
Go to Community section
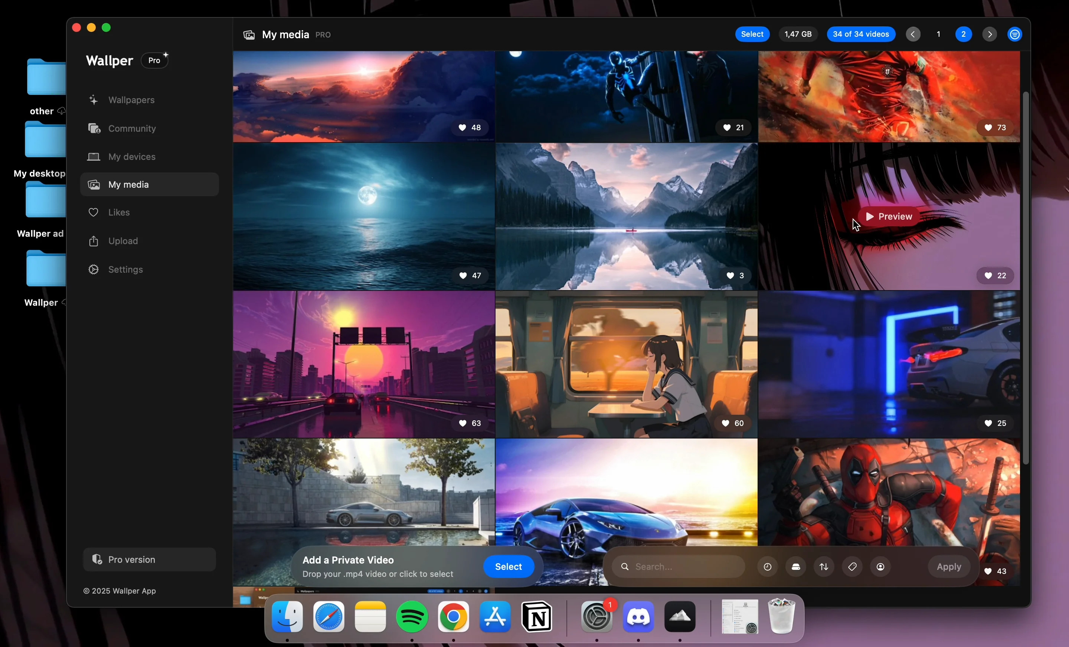(x=150, y=128)
